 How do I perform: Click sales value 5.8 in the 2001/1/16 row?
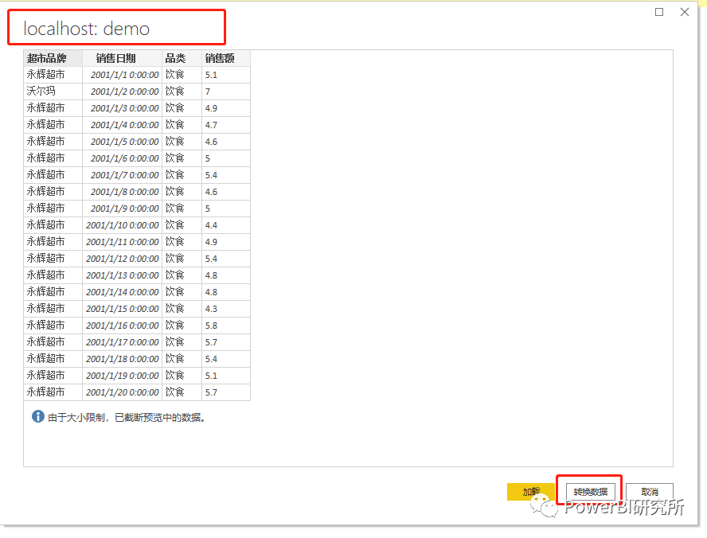coord(226,325)
